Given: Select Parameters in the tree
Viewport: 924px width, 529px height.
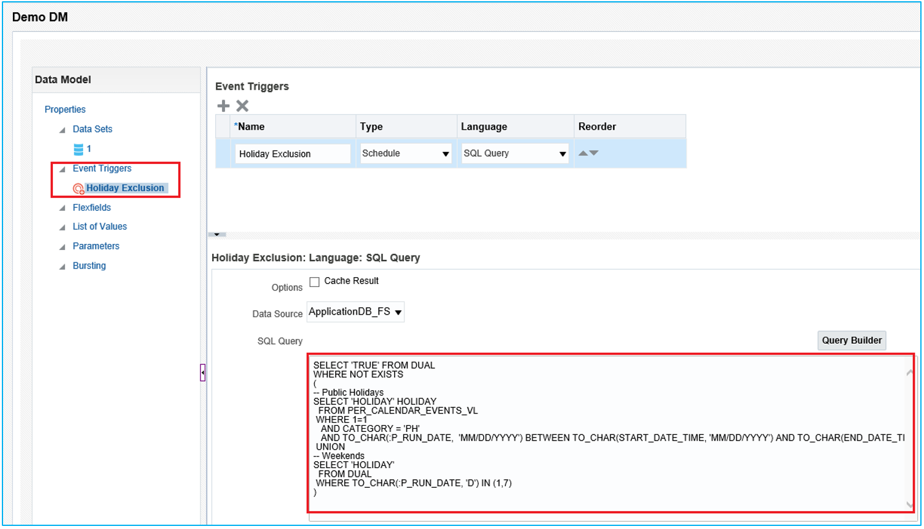Looking at the screenshot, I should (x=96, y=246).
